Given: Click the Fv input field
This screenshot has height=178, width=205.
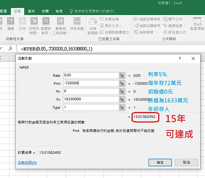Looking at the screenshot, I should pyautogui.click(x=91, y=99).
